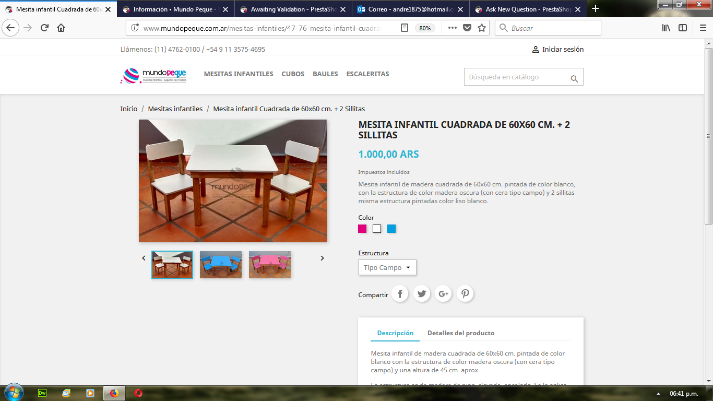Open Opera from the taskbar
Viewport: 713px width, 401px height.
click(138, 393)
